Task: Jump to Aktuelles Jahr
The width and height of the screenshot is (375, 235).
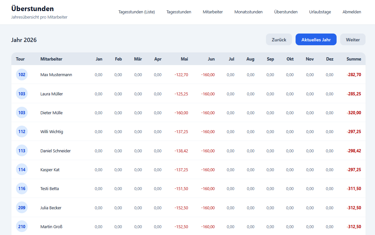Action: (x=316, y=39)
